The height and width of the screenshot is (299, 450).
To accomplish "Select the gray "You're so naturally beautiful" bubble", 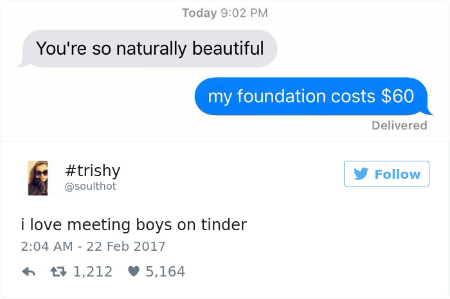I will click(x=150, y=48).
